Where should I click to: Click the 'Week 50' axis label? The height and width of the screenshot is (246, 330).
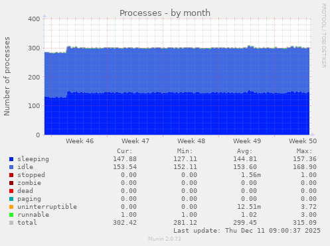click(x=303, y=141)
